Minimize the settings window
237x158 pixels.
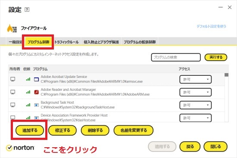tap(221, 7)
